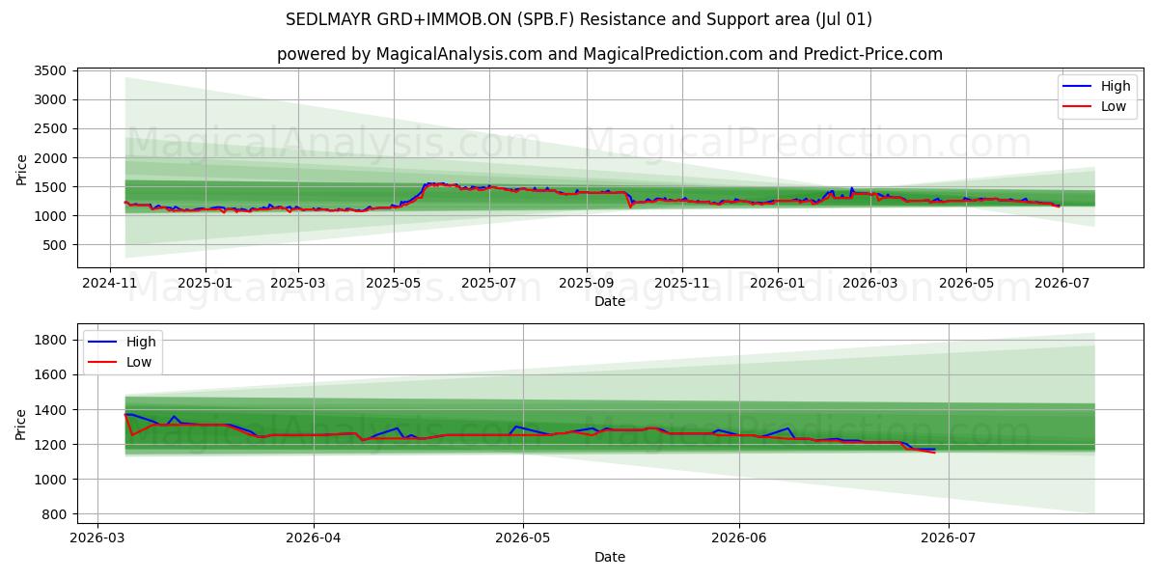Click the 2026-05 tick label in top chart
The image size is (1158, 579).
[966, 282]
